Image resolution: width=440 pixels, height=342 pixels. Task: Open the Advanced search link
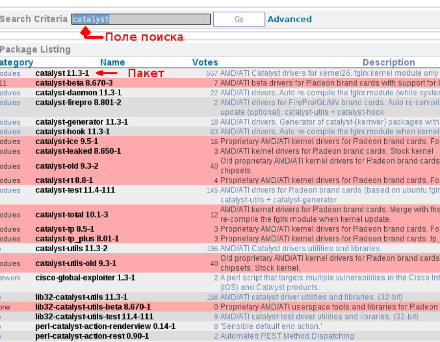tap(289, 19)
